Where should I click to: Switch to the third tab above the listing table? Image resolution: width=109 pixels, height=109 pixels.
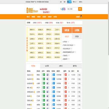[61, 66]
